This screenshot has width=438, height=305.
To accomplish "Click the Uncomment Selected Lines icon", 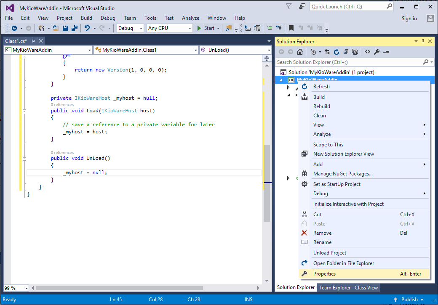I will coord(279,28).
